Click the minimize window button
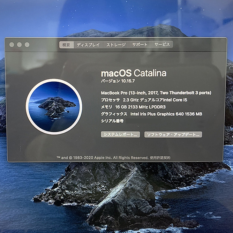Viewport: 233px width, 233px height. click(x=19, y=45)
